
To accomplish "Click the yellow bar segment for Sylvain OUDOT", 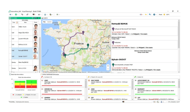I will [x=32, y=85].
